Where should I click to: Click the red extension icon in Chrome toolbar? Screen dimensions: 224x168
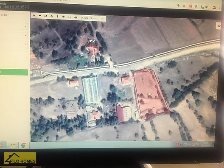point(190,6)
